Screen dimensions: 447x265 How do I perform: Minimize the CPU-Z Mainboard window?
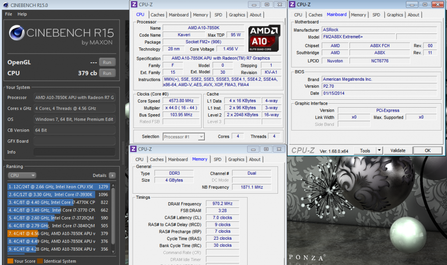tap(412, 4)
